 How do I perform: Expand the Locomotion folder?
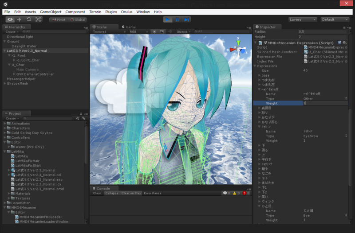pyautogui.click(x=5, y=203)
